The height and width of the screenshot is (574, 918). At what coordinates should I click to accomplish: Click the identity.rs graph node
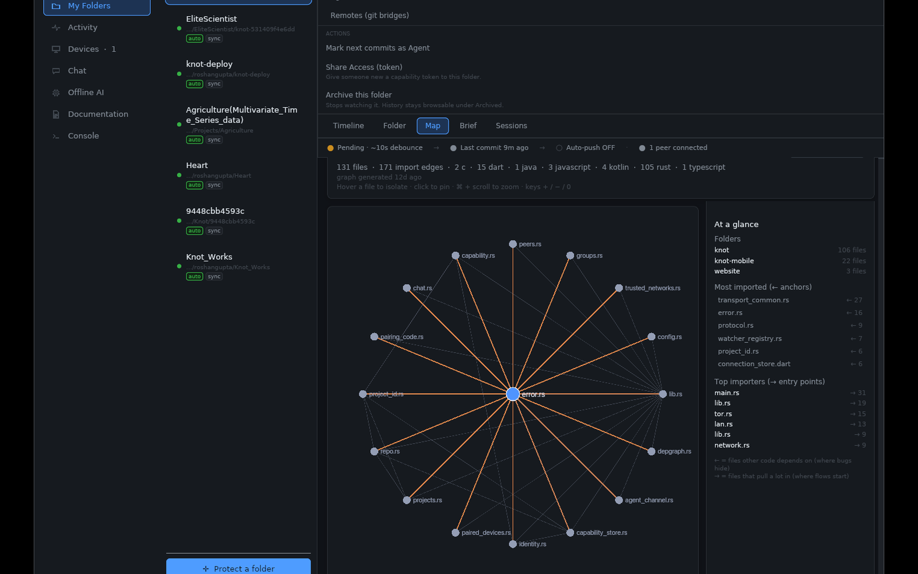tap(513, 544)
